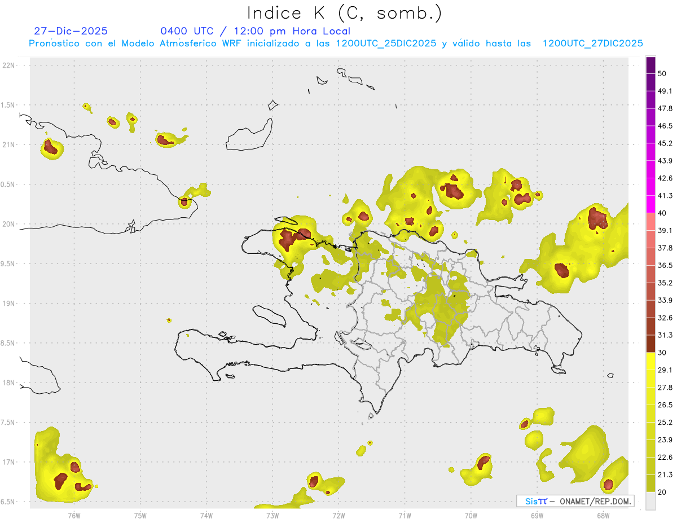Click the "Pronostico con el Modelo Atmosferico WRF" line
677x523 pixels.
336,43
